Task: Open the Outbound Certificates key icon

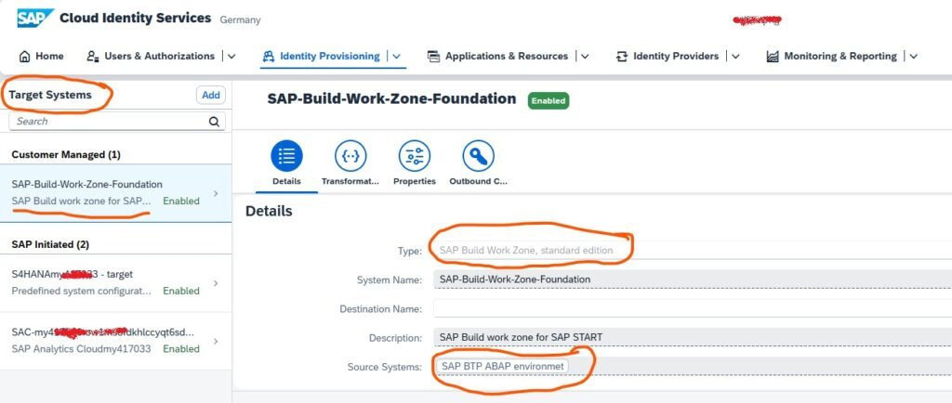Action: point(478,156)
